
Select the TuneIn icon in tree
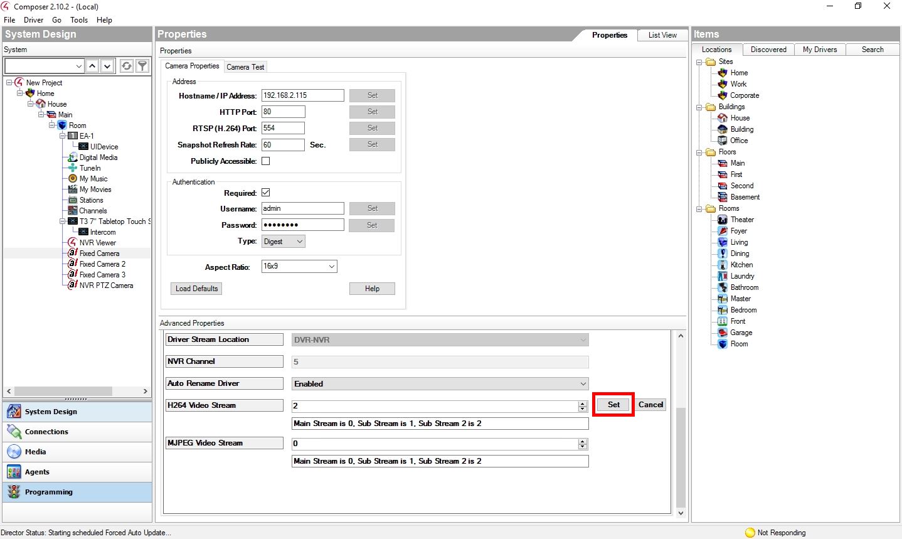click(x=73, y=168)
